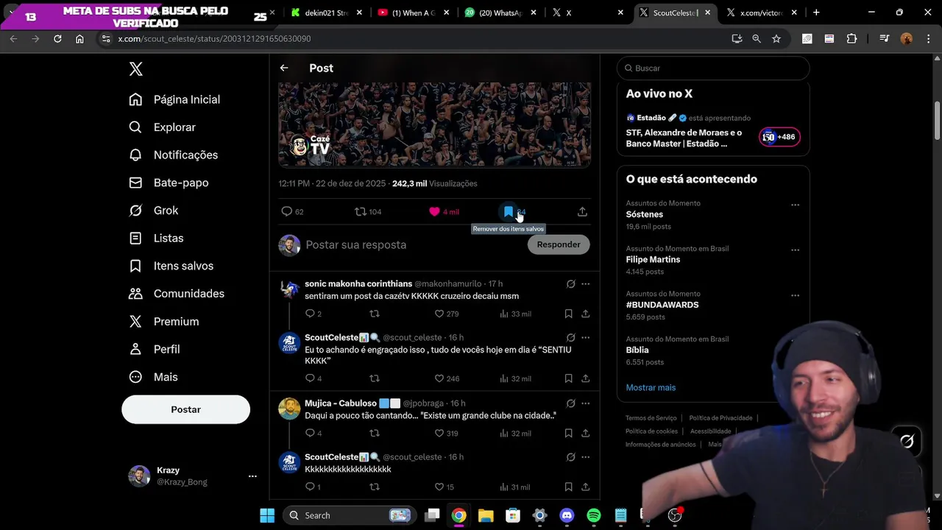Open more options on sonic makonha reply
Image resolution: width=942 pixels, height=530 pixels.
coord(586,283)
